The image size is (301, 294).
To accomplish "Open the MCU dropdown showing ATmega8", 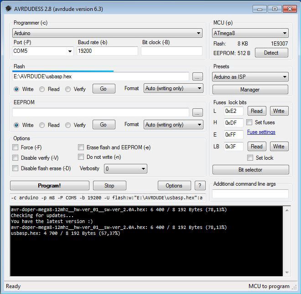I will point(250,33).
